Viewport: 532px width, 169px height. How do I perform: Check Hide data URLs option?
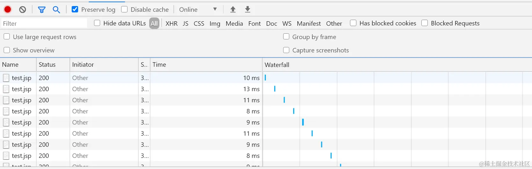coord(97,23)
